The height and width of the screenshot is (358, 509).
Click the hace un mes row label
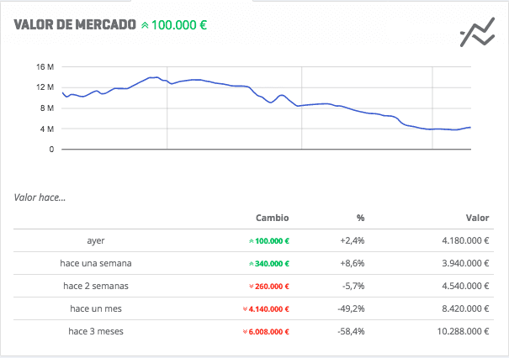[96, 308]
